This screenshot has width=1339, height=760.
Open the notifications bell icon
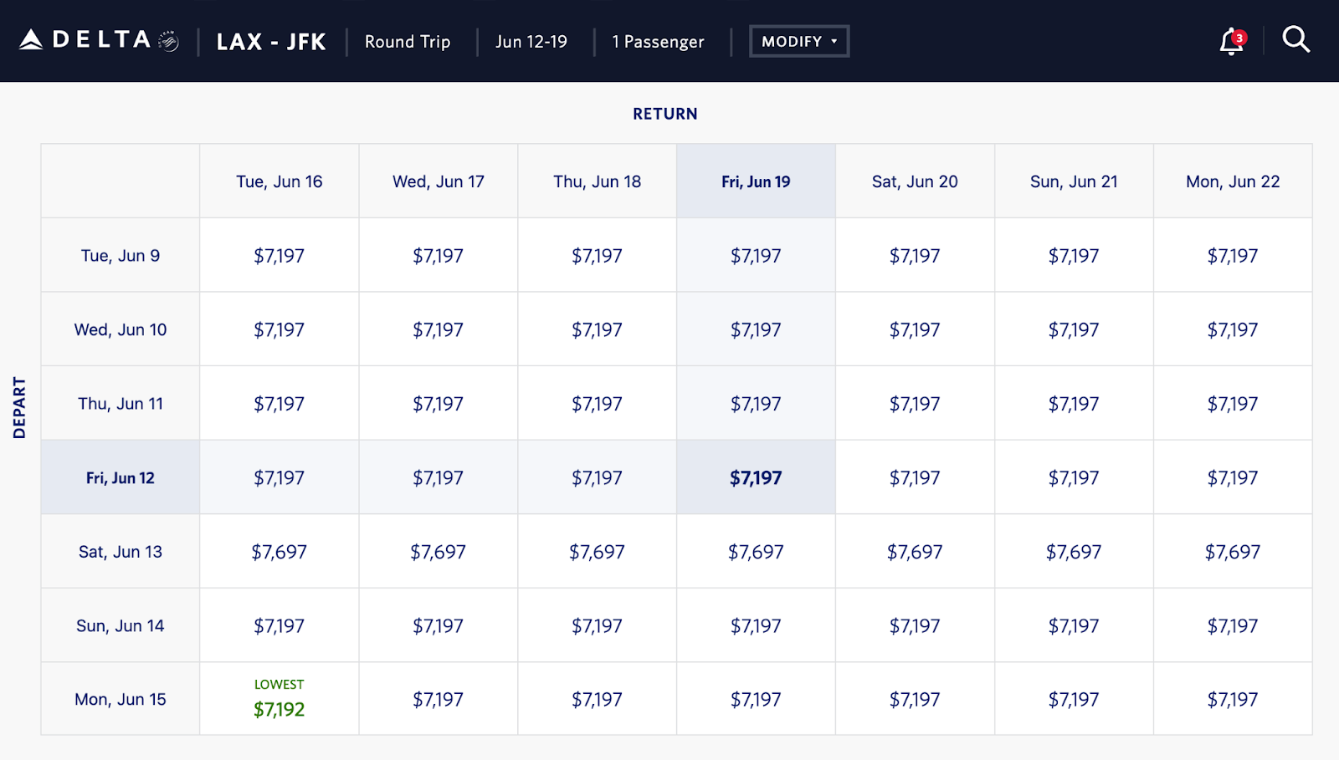[1231, 41]
